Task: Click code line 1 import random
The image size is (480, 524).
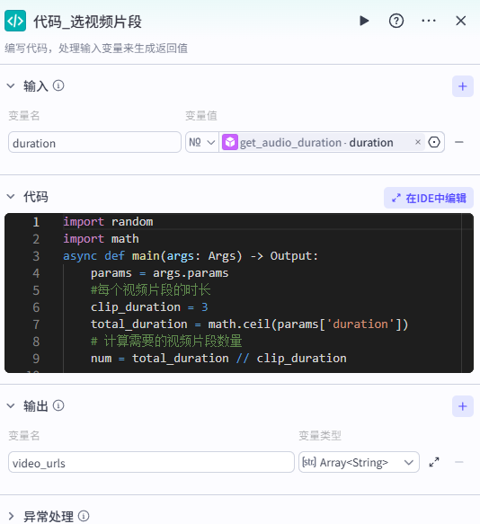Action: pyautogui.click(x=108, y=222)
